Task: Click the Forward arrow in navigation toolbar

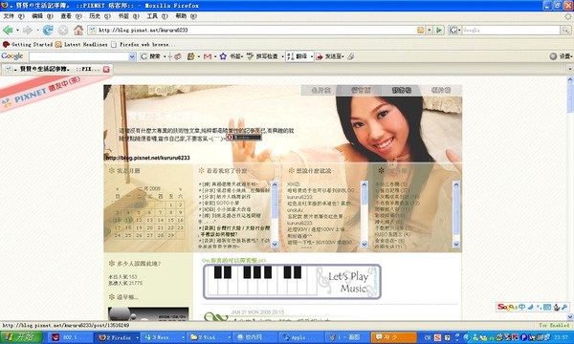Action: point(27,30)
